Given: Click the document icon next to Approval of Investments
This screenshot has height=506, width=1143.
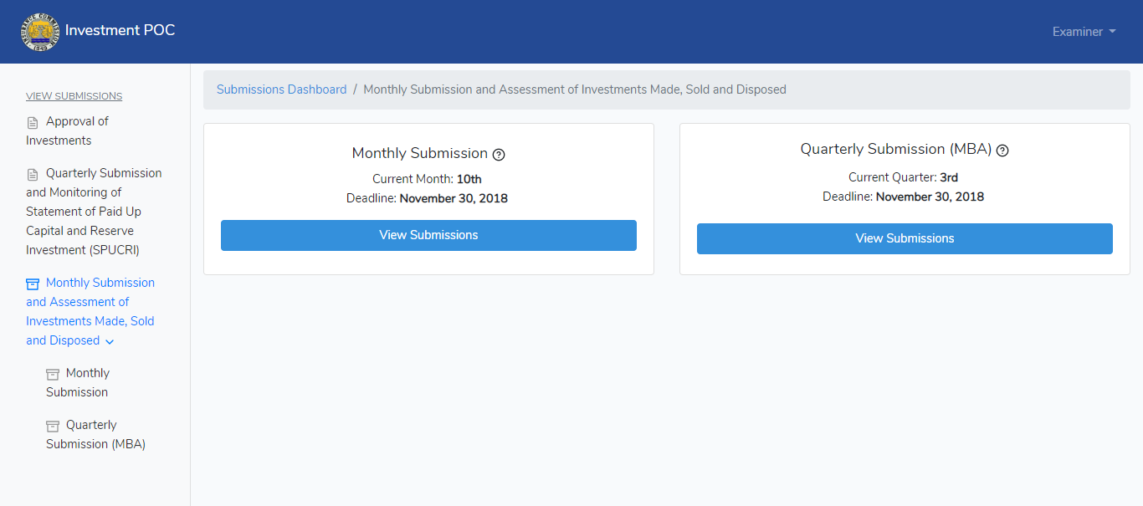Looking at the screenshot, I should pos(33,122).
